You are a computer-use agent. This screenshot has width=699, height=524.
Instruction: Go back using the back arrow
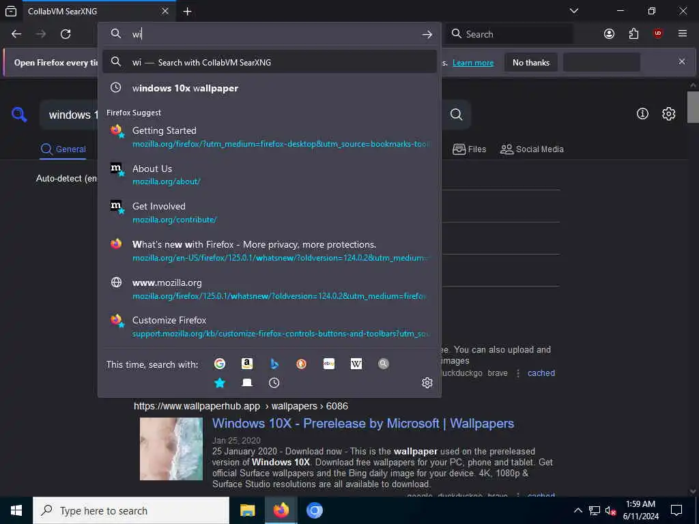click(x=16, y=34)
